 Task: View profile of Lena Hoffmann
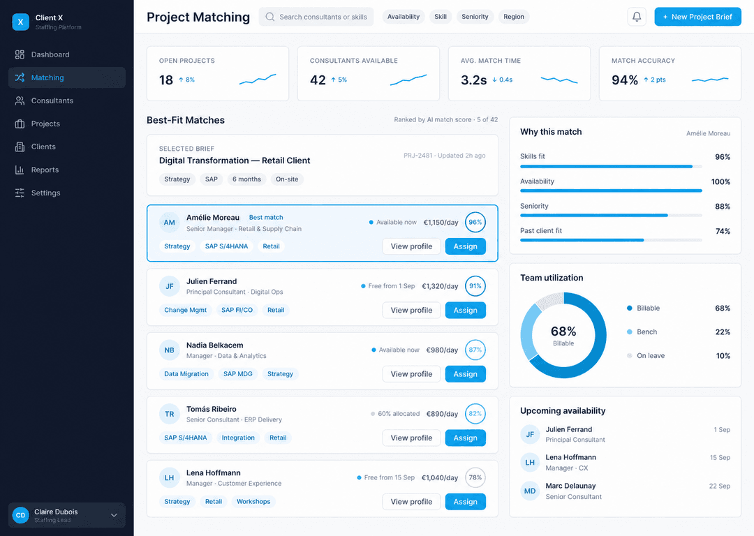412,502
